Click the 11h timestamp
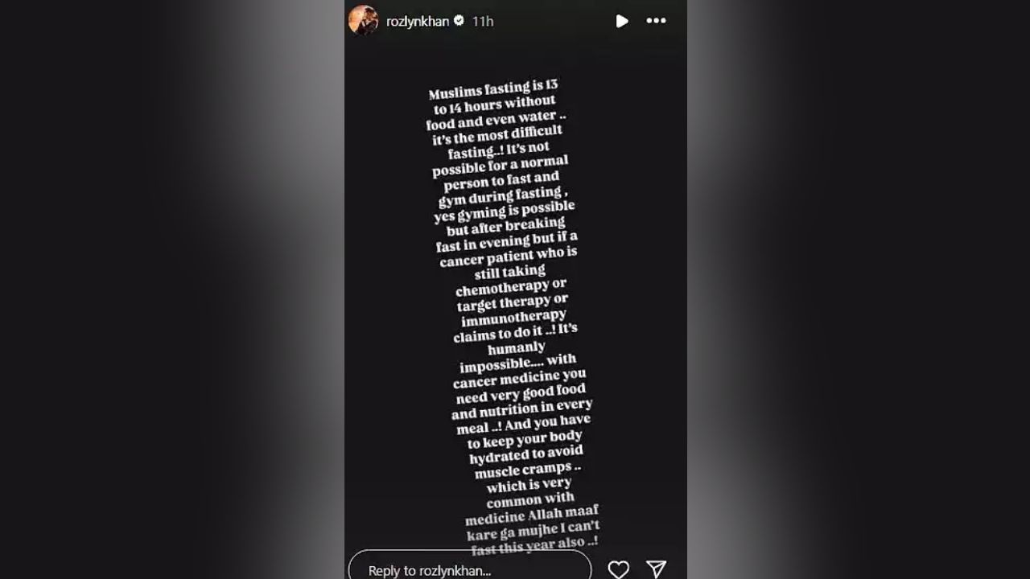 point(483,22)
